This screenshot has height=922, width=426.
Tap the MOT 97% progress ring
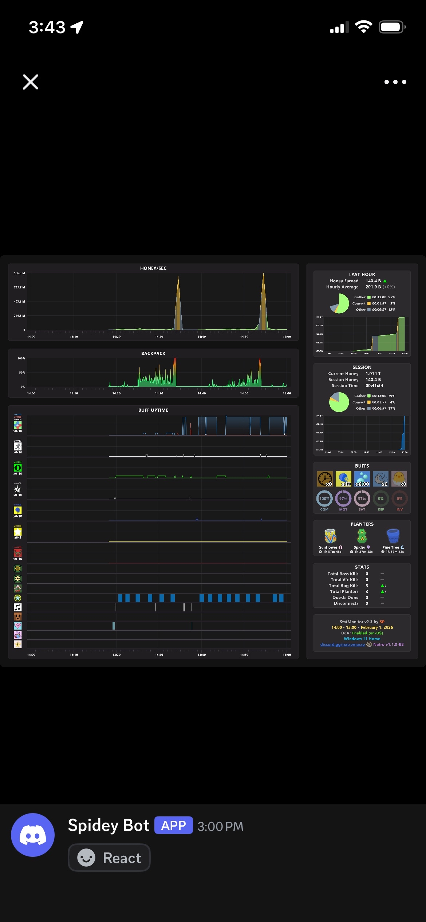(343, 499)
